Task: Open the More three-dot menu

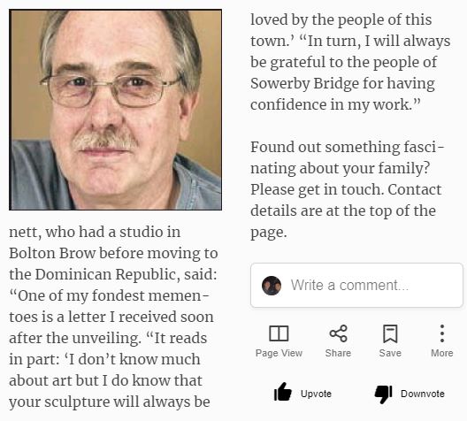Action: point(442,333)
